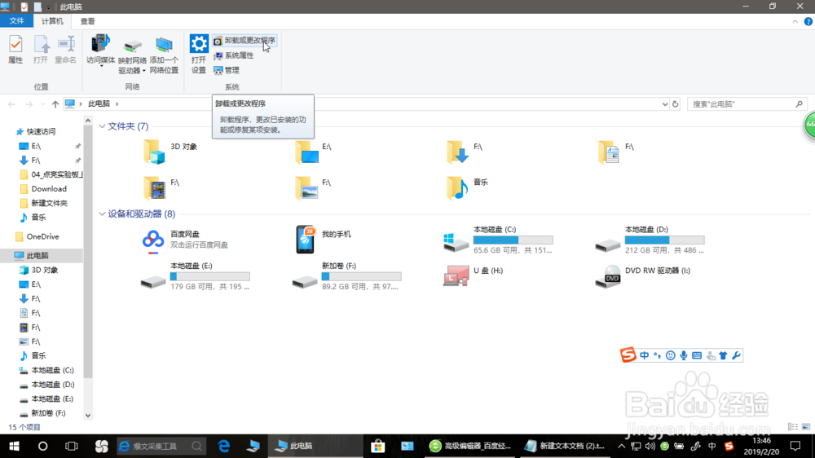Click the Sogou emoji face icon

(671, 355)
